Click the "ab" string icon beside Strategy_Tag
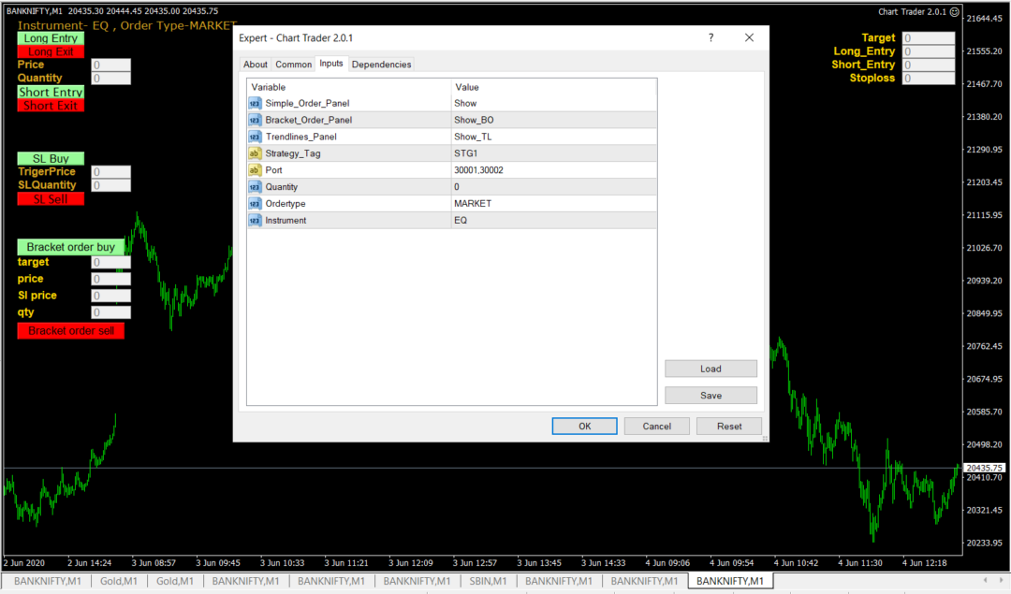The width and height of the screenshot is (1011, 594). coord(255,152)
